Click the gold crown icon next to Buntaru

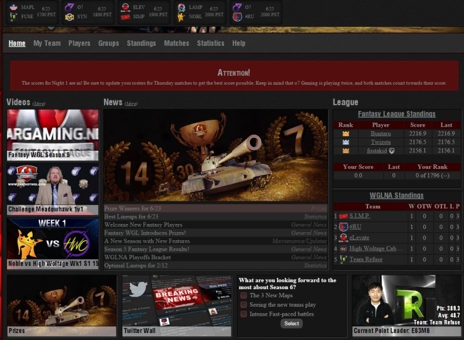point(345,134)
